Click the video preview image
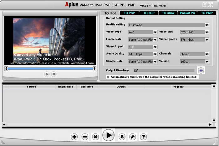Screen dimensions: 219x146 [50, 41]
